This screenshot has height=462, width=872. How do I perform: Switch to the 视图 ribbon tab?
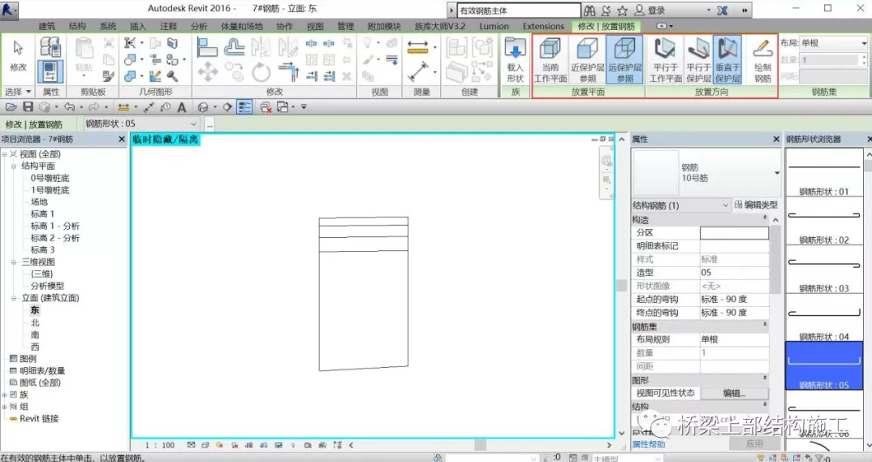pos(315,26)
